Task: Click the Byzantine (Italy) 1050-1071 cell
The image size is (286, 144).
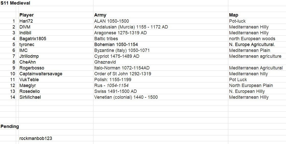Action: click(161, 50)
